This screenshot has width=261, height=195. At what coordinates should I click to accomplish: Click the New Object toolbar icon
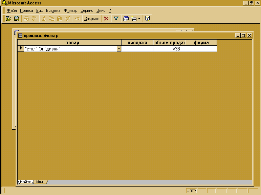134,19
